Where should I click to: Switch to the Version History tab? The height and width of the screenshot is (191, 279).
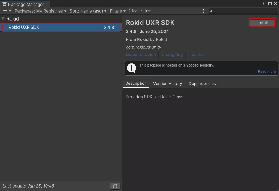tap(167, 84)
